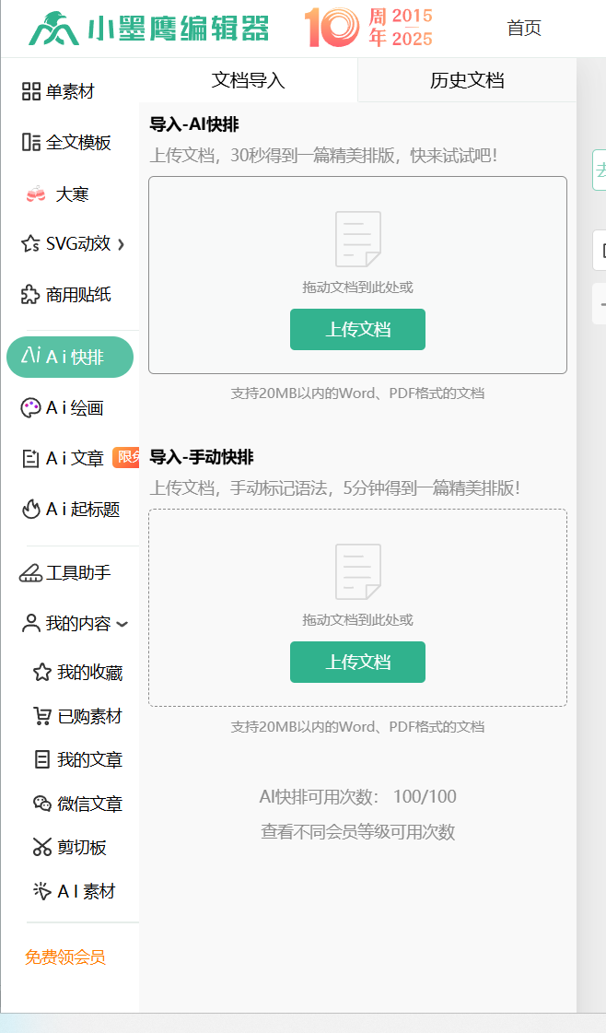
Task: Select 剪切板 scissors icon
Action: point(41,848)
